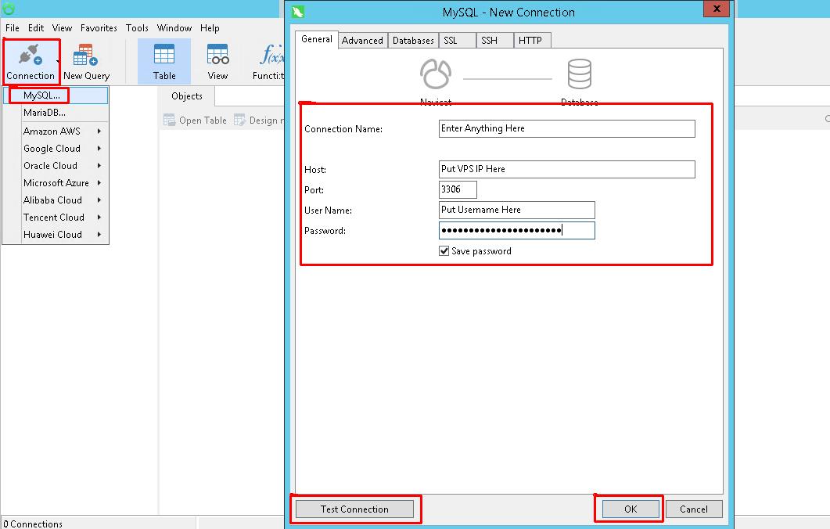830x529 pixels.
Task: Click the Function toolbar icon
Action: point(271,55)
